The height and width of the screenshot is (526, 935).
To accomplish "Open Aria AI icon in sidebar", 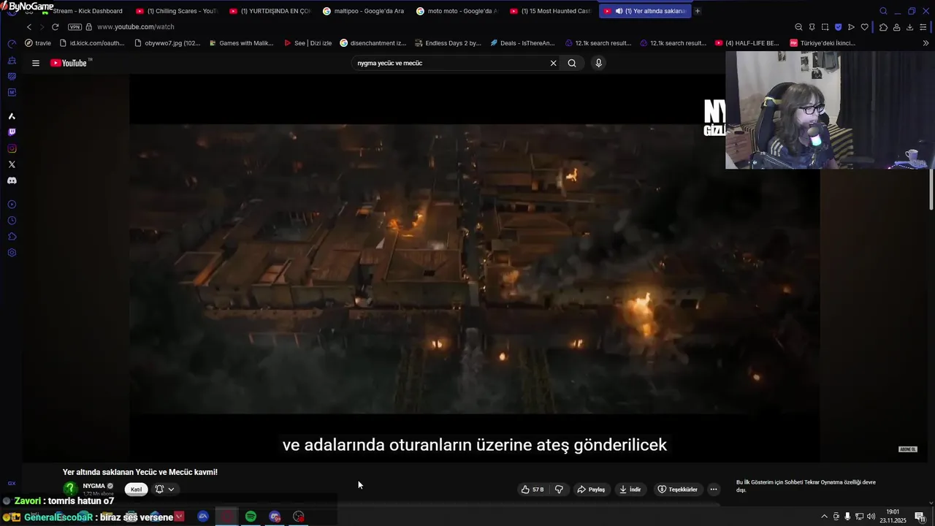I will pyautogui.click(x=12, y=116).
